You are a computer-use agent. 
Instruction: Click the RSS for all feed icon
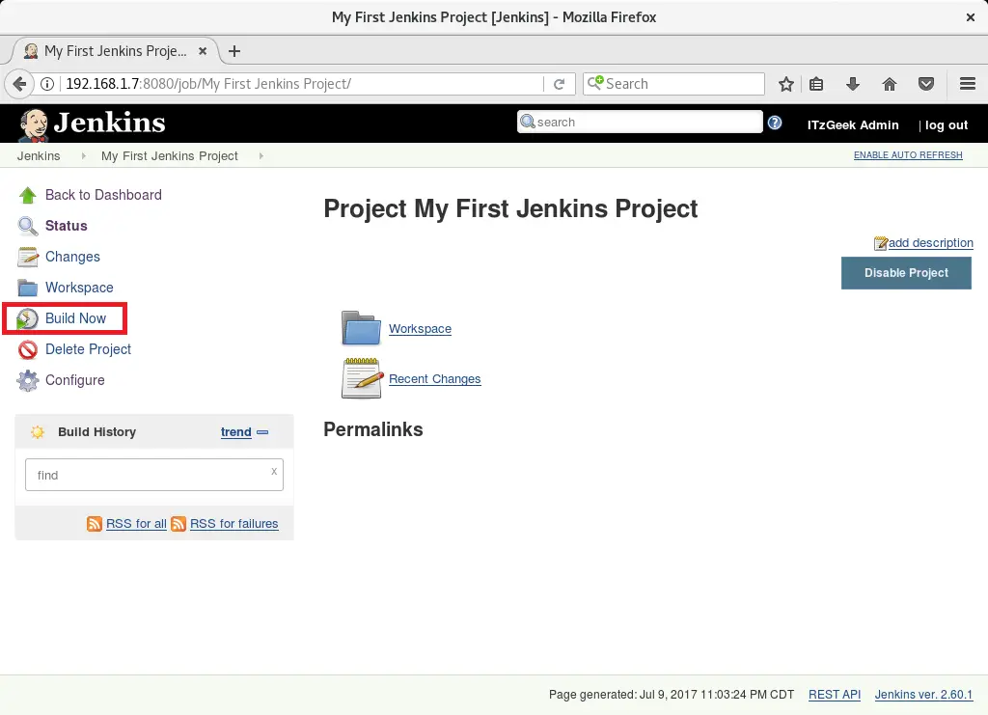point(94,524)
